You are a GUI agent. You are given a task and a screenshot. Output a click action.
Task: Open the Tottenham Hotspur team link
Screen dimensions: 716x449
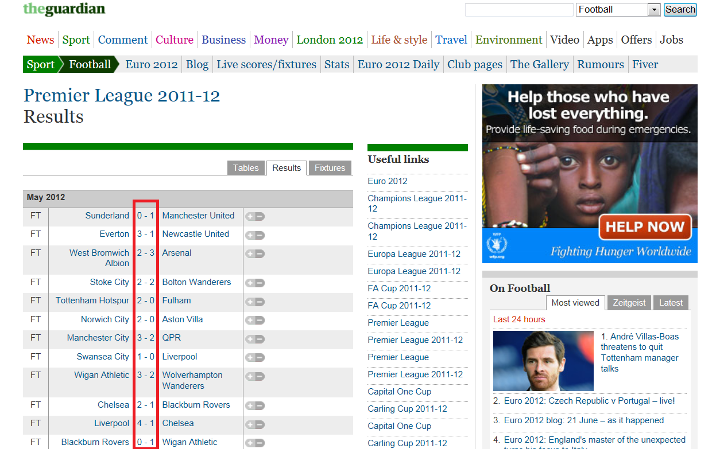pos(92,300)
